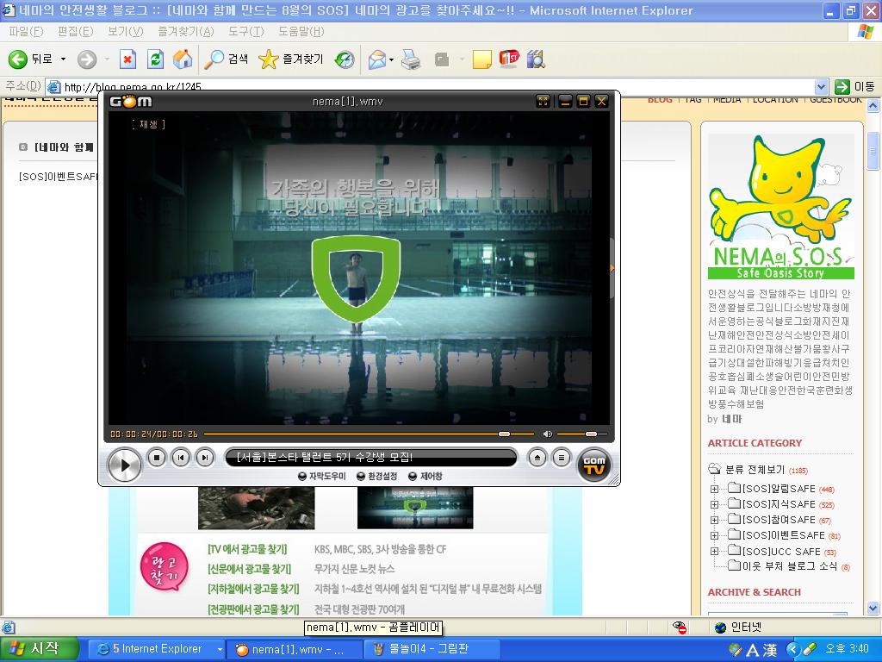Image resolution: width=882 pixels, height=662 pixels.
Task: Toggle control panel (제어창) option in GOM
Action: pos(425,476)
